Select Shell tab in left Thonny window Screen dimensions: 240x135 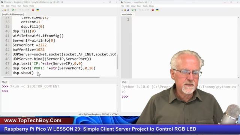click(4, 82)
